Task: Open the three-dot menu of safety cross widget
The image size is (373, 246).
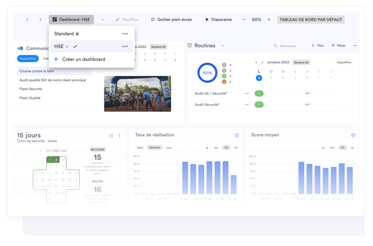Action: 119,135
